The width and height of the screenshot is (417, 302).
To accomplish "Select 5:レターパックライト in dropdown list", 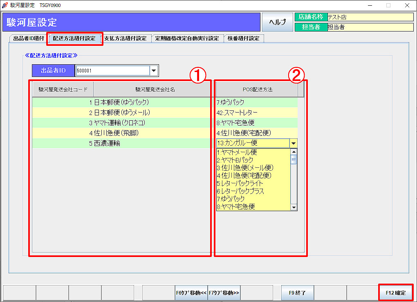I will click(254, 183).
